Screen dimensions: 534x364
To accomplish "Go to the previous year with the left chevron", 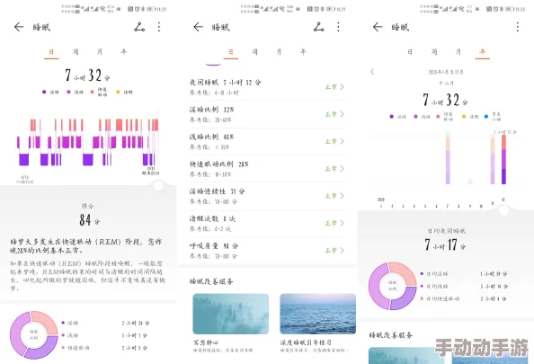I will [372, 72].
